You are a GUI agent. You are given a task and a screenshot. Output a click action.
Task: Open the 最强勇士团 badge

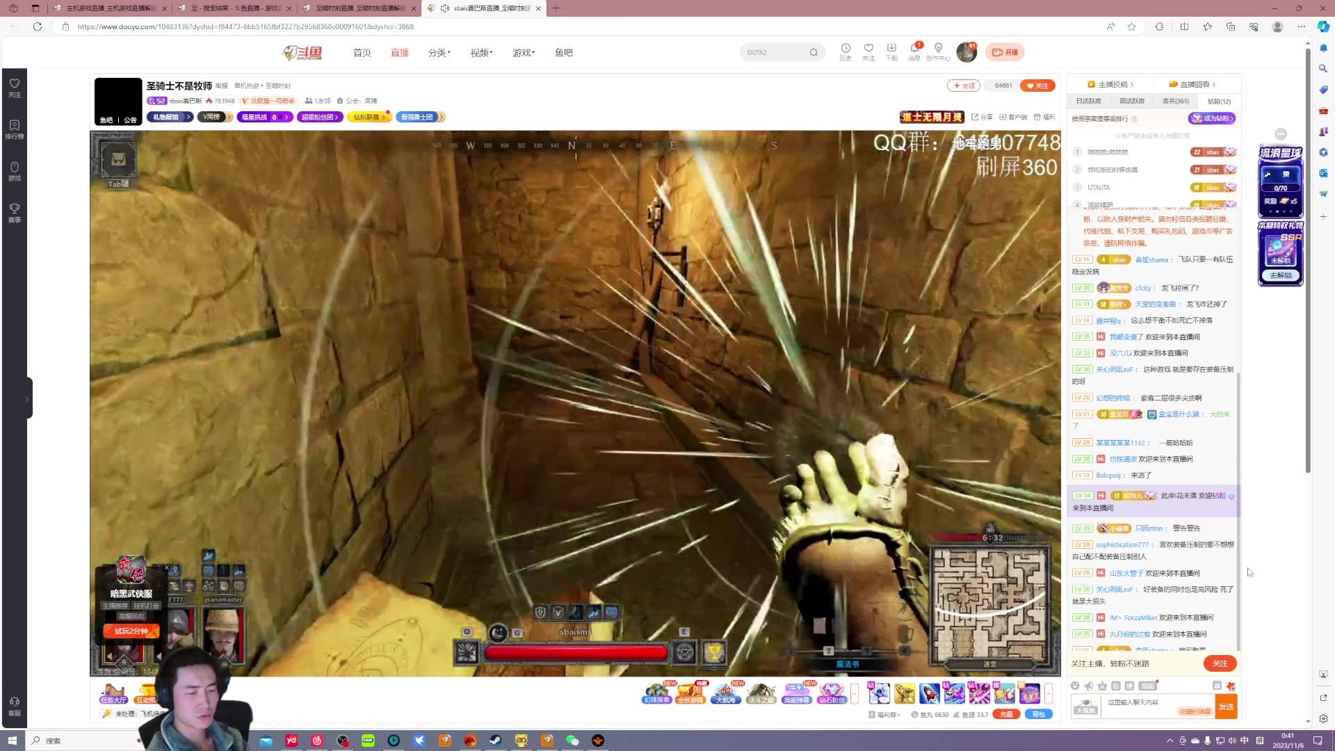pos(420,118)
